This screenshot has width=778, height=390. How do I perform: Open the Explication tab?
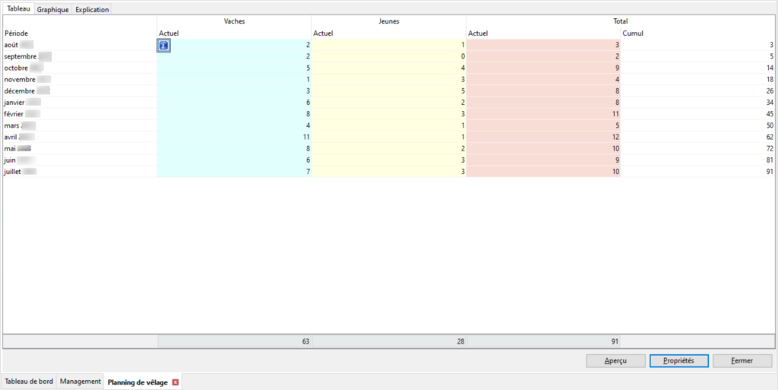(92, 10)
